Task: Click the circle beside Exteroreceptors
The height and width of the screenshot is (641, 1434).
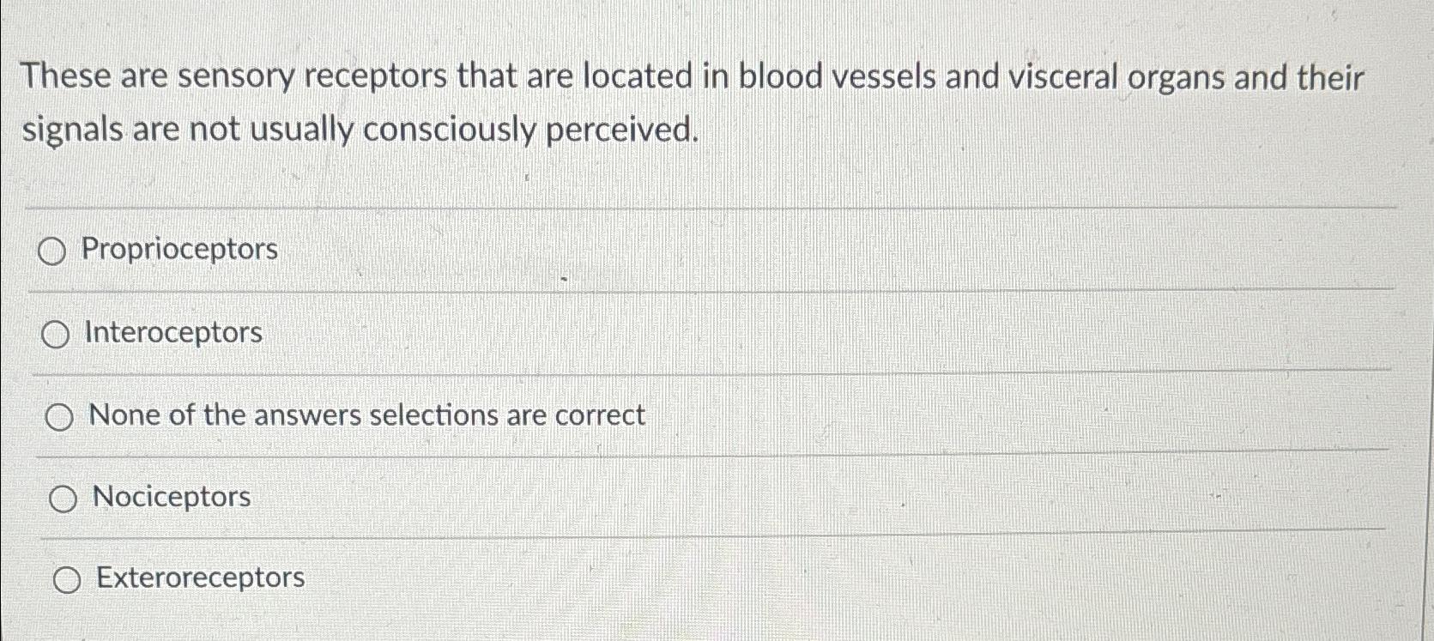Action: click(65, 579)
